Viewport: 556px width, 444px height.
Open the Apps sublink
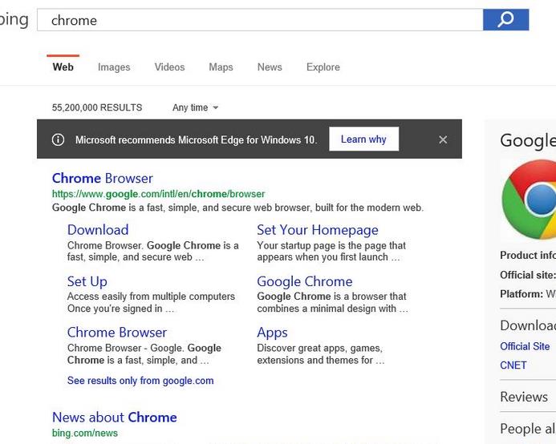point(272,333)
